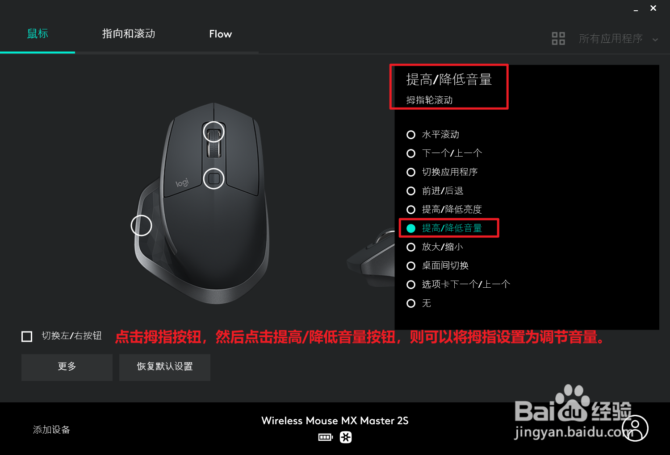Click the application grid icon
The width and height of the screenshot is (670, 455).
coord(558,39)
